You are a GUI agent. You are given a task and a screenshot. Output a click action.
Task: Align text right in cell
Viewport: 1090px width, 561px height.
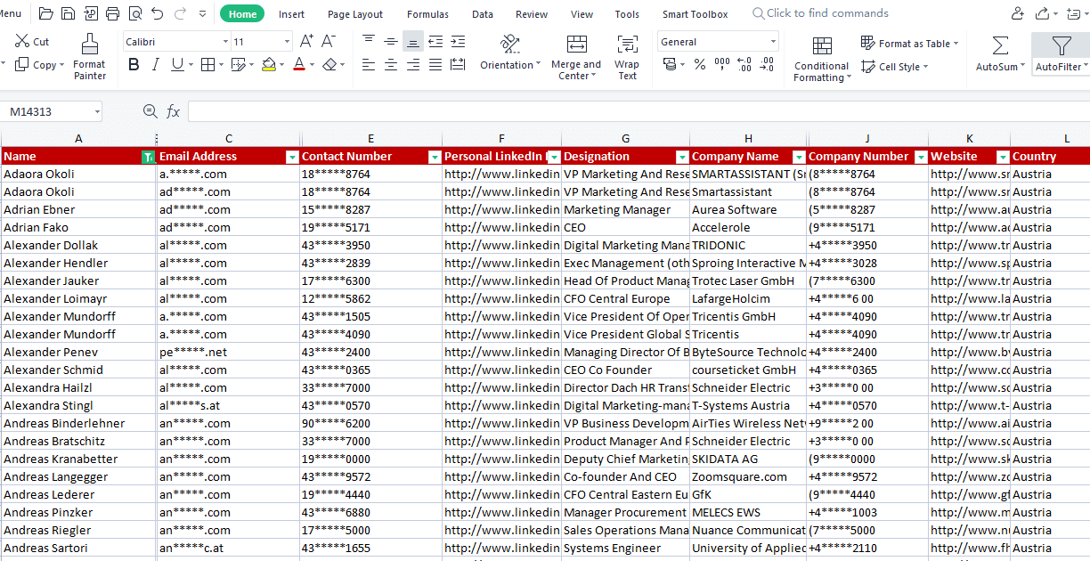413,65
